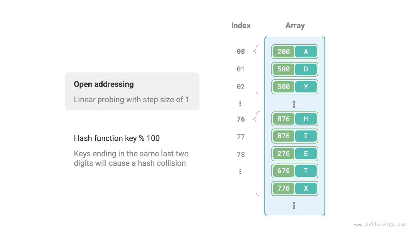This screenshot has height=236, width=420.
Task: Click the Open addressing title box
Action: point(132,91)
